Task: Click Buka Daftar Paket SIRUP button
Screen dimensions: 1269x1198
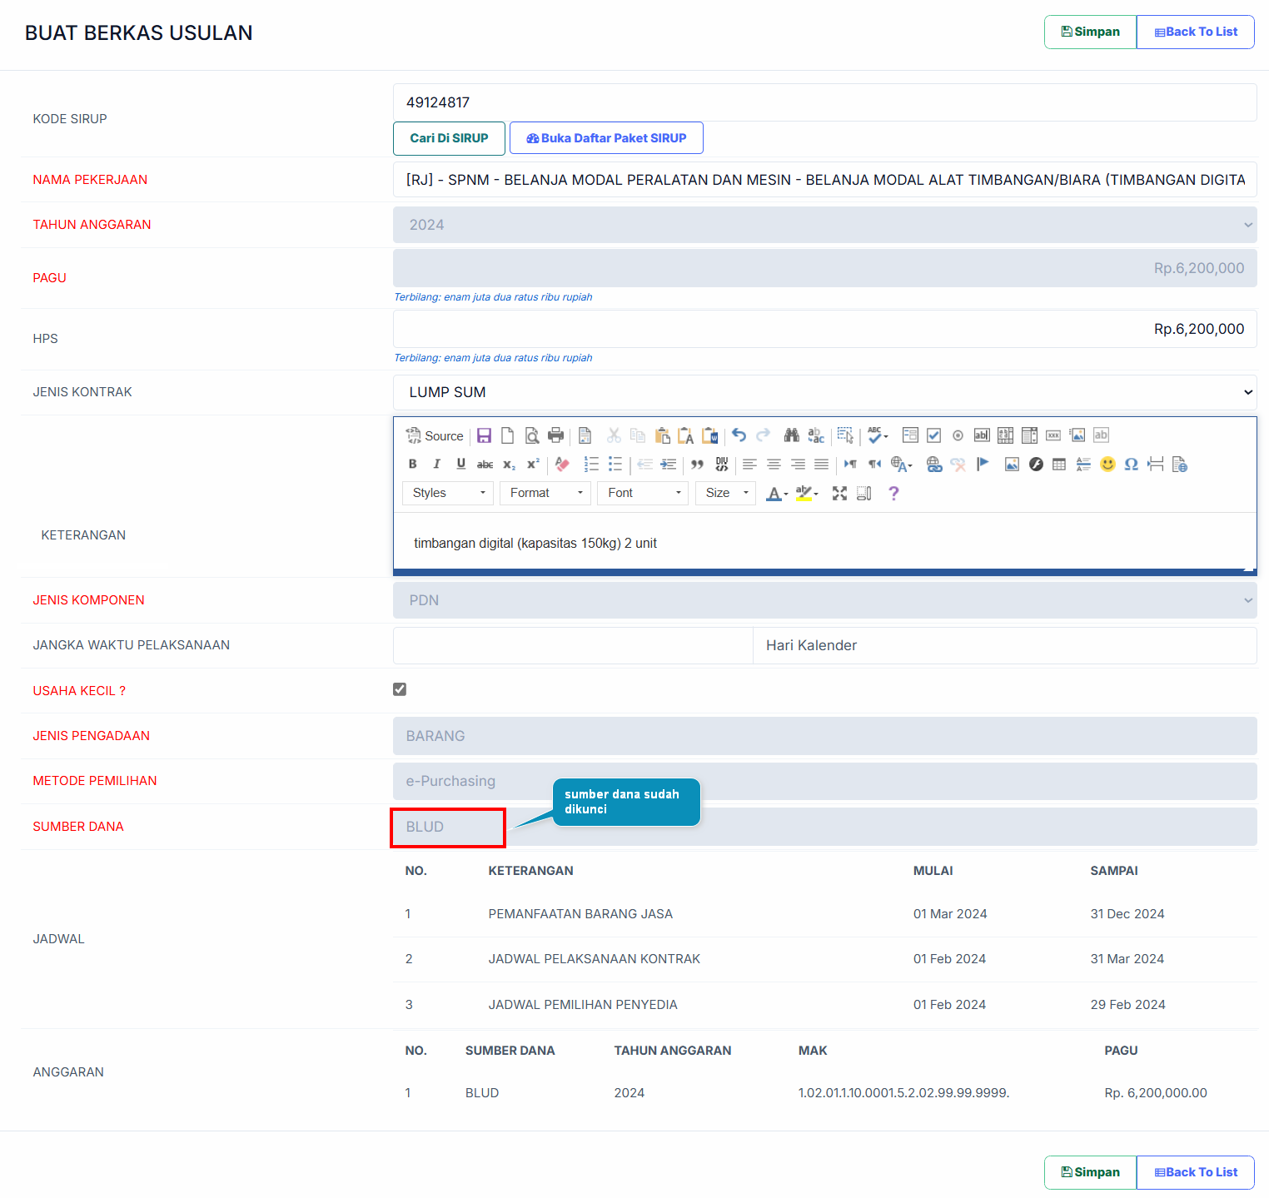Action: pos(606,138)
